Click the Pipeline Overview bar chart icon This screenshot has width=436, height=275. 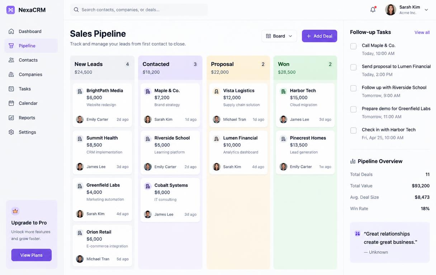pyautogui.click(x=353, y=161)
